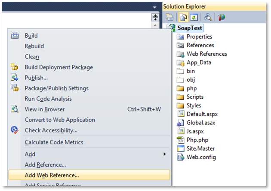Viewport: 271px width, 191px height.
Task: Click the View Class Diagram toolbar icon
Action: click(207, 17)
